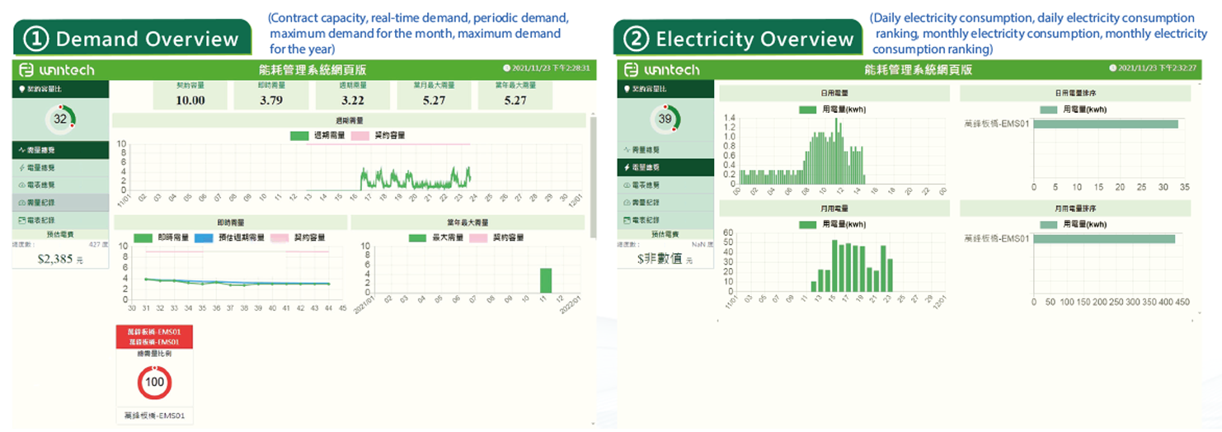Click the red 100 demand ratio ring gauge
1222x432 pixels.
click(x=154, y=383)
